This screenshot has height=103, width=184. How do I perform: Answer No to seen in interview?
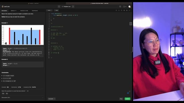click(7, 94)
